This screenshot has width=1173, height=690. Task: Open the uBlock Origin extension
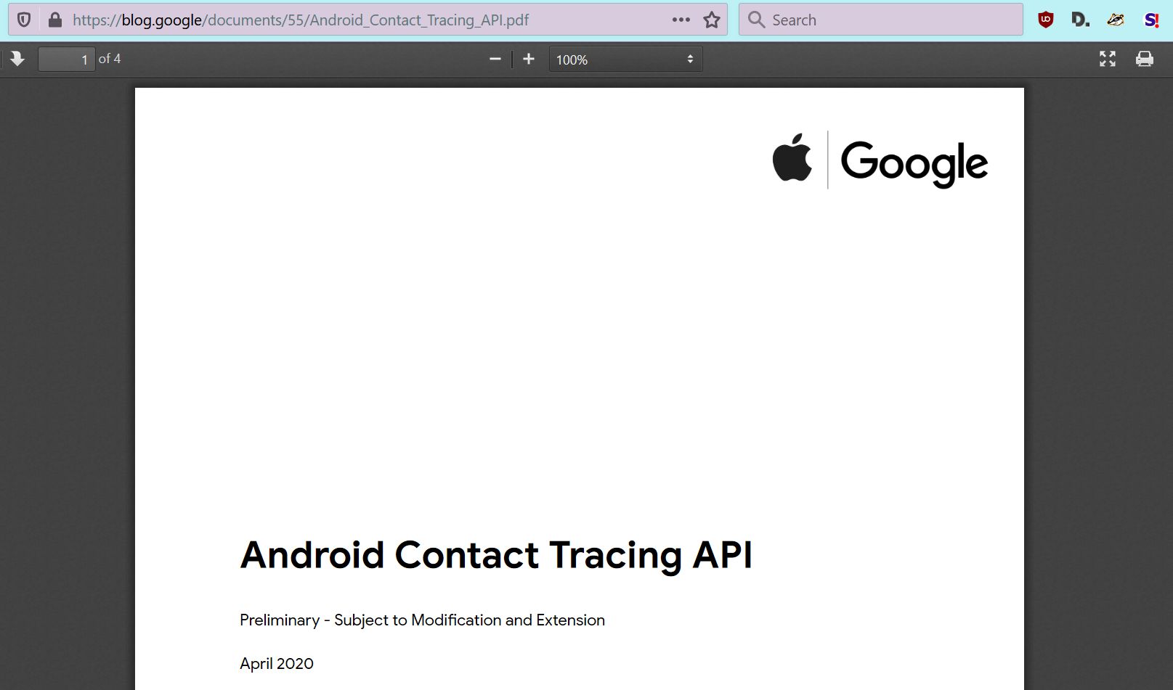coord(1046,20)
